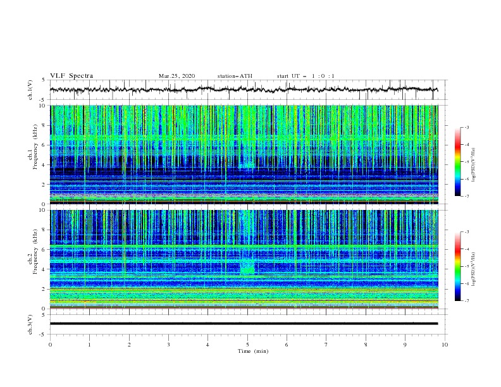Click the ch.1 voltage waveform trace
Image resolution: width=501 pixels, height=387 pixels.
(244, 89)
